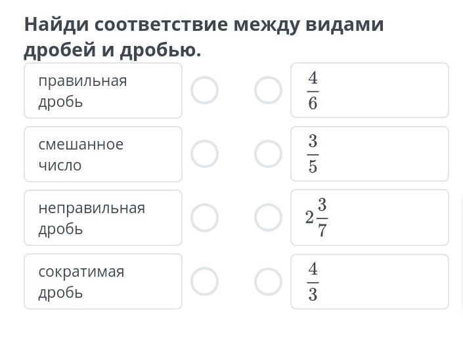
Task: Pick the "сократимая дробь" card
Action: point(103,281)
